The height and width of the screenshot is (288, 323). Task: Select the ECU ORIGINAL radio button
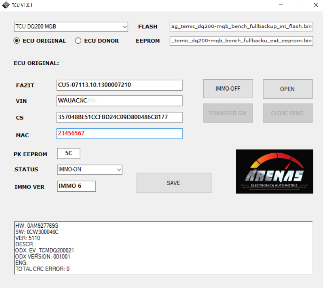point(17,41)
